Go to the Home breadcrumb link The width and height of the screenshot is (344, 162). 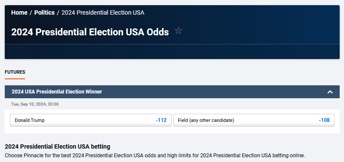coord(19,12)
